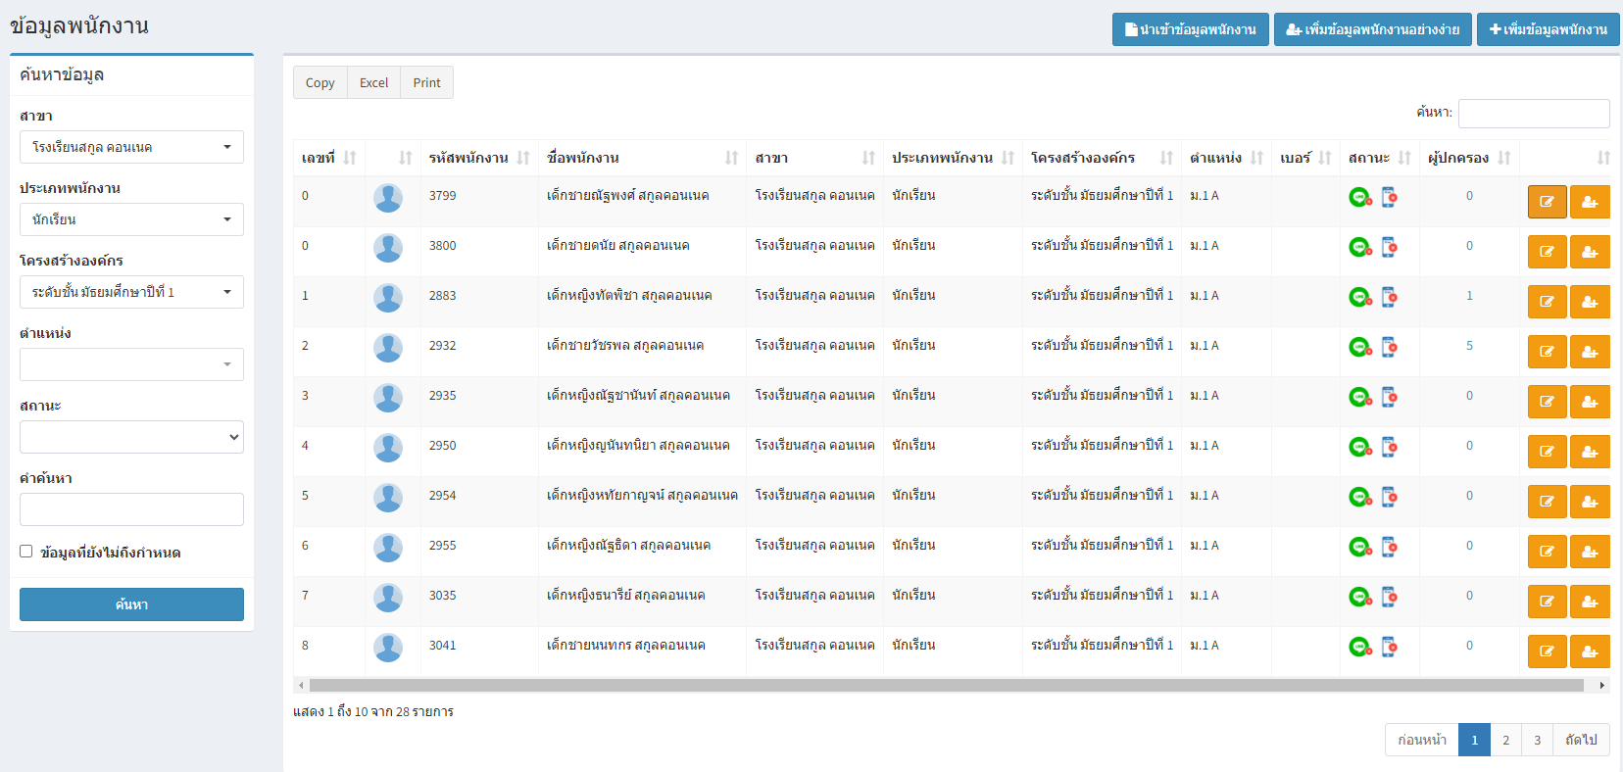
Task: Open the edit icon in row 3041
Action: tap(1547, 651)
